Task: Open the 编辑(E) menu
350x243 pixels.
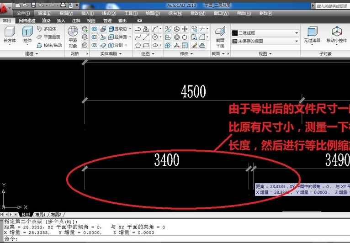Action: (x=45, y=13)
